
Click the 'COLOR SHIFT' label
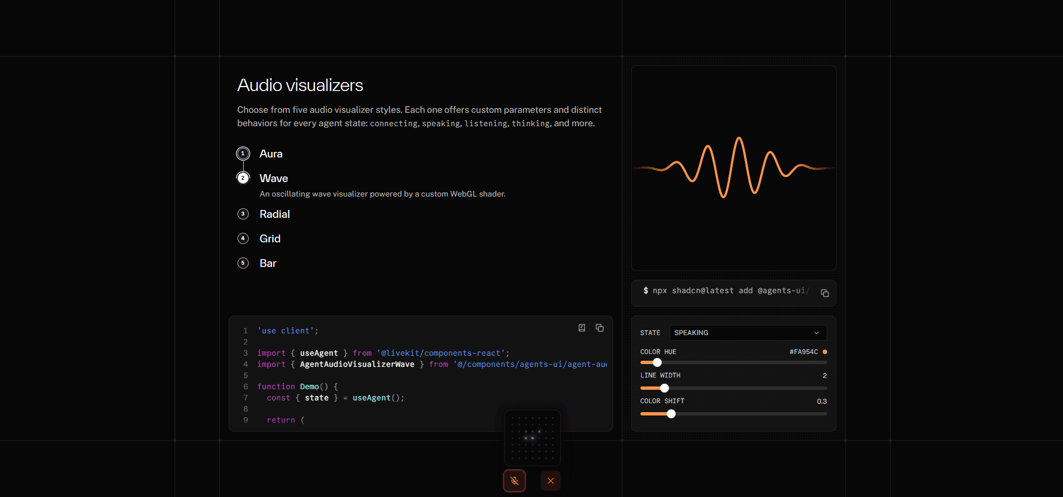pyautogui.click(x=662, y=401)
